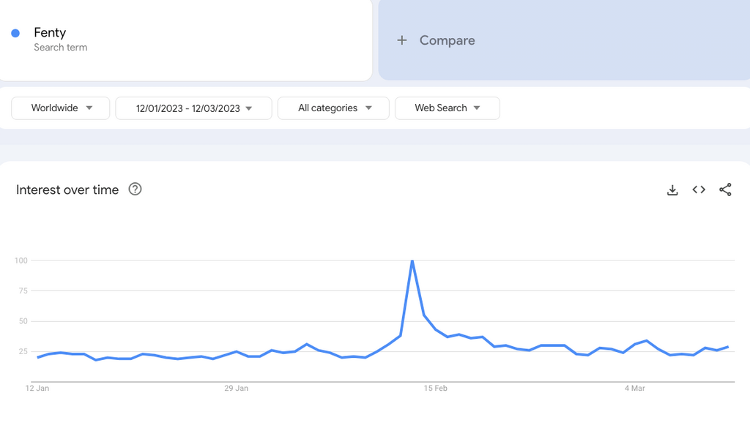750x431 pixels.
Task: Share the interest over time chart
Action: (x=725, y=190)
